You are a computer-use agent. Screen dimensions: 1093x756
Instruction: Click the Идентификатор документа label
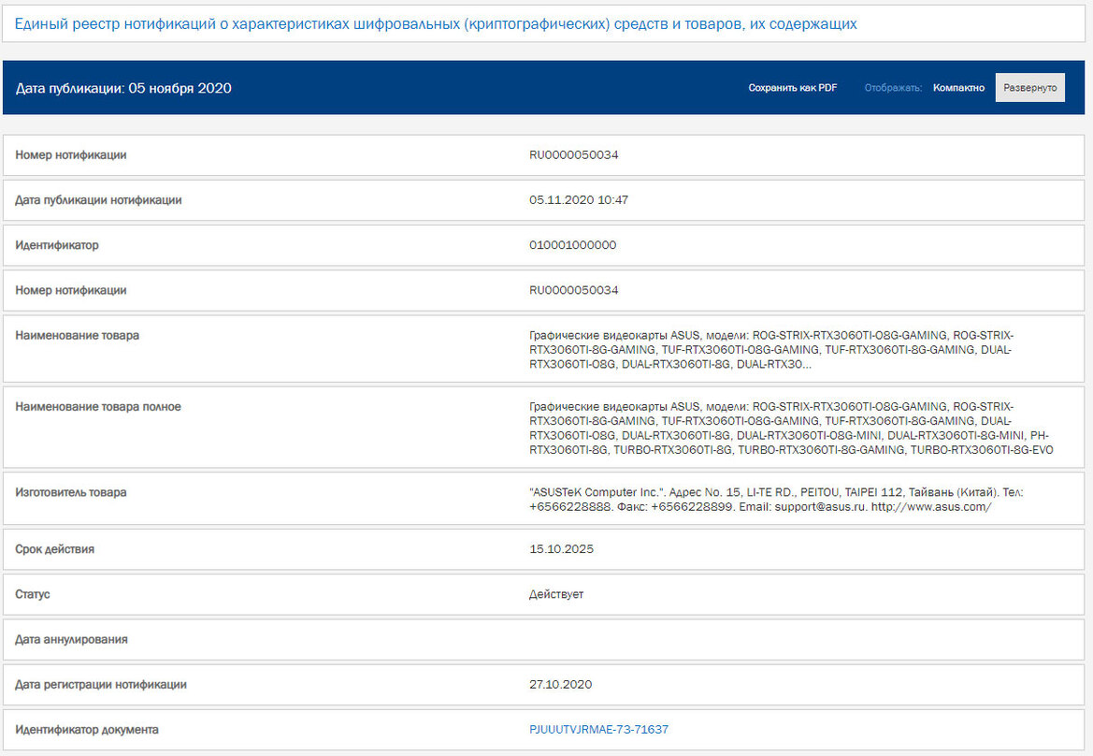click(x=87, y=730)
